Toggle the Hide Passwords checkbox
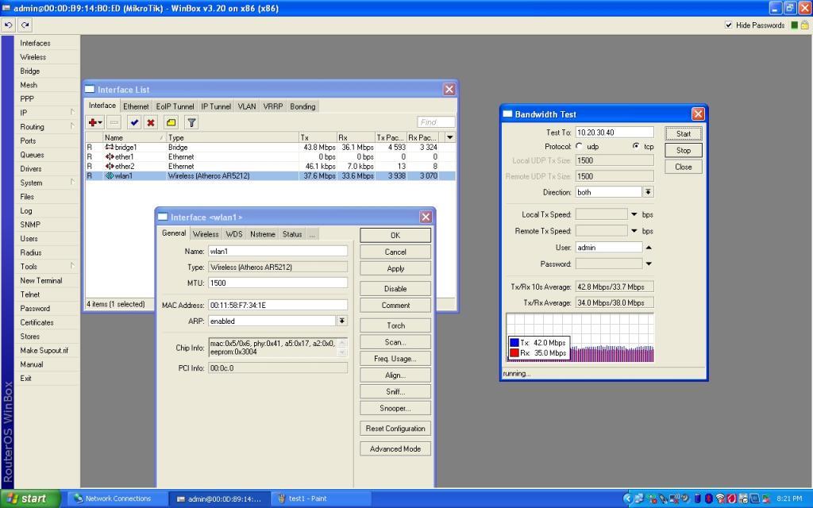The image size is (813, 508). pyautogui.click(x=729, y=25)
